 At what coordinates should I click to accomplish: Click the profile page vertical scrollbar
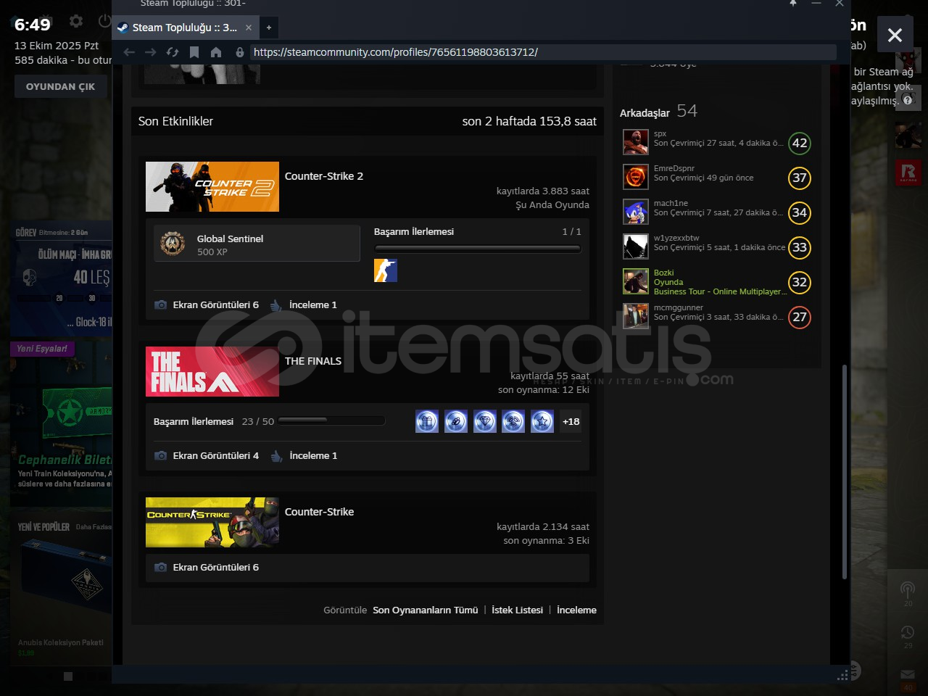tap(844, 471)
